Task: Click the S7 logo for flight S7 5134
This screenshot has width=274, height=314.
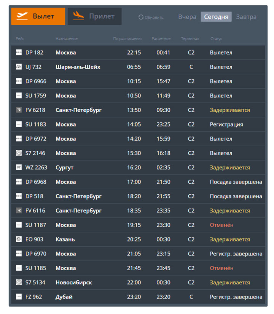Action: (x=19, y=282)
